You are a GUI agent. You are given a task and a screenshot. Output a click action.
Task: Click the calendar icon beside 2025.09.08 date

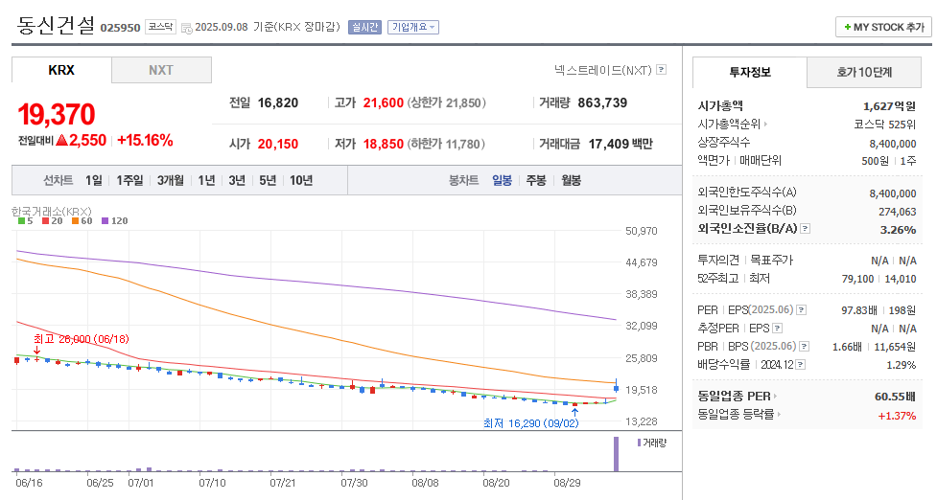tap(186, 28)
